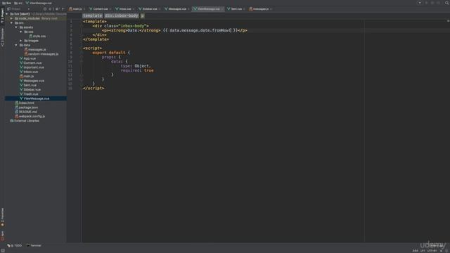Switch to the Inbox.vue editor tab
Image resolution: width=450 pixels, height=253 pixels.
pos(125,9)
